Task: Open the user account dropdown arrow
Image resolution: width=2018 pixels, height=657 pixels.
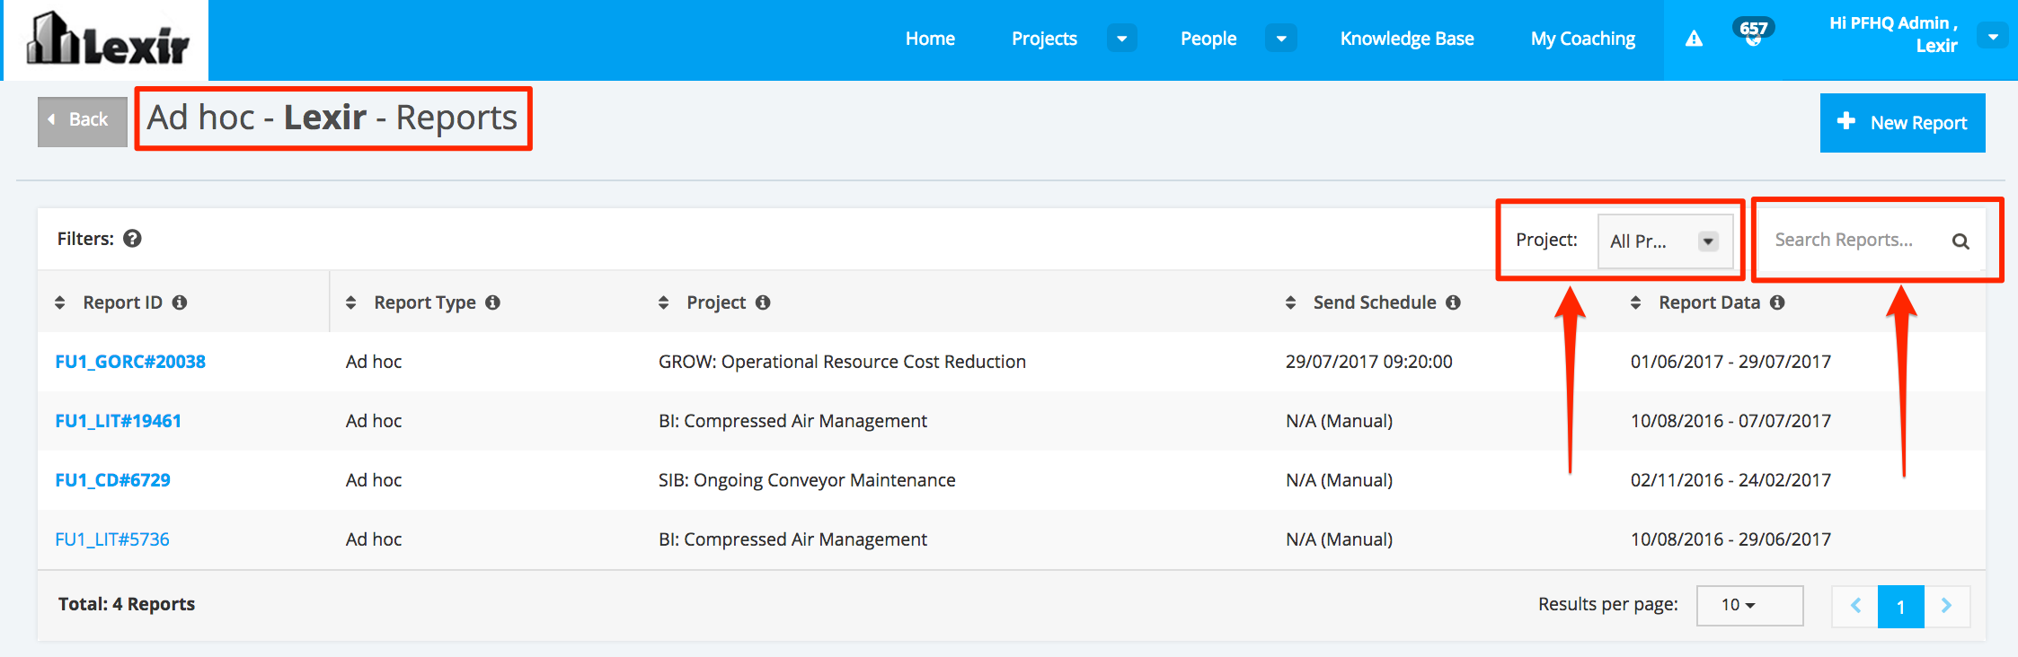Action: pyautogui.click(x=1993, y=37)
